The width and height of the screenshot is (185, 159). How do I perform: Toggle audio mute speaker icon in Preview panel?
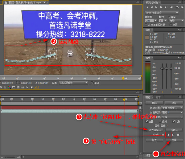click(x=172, y=7)
